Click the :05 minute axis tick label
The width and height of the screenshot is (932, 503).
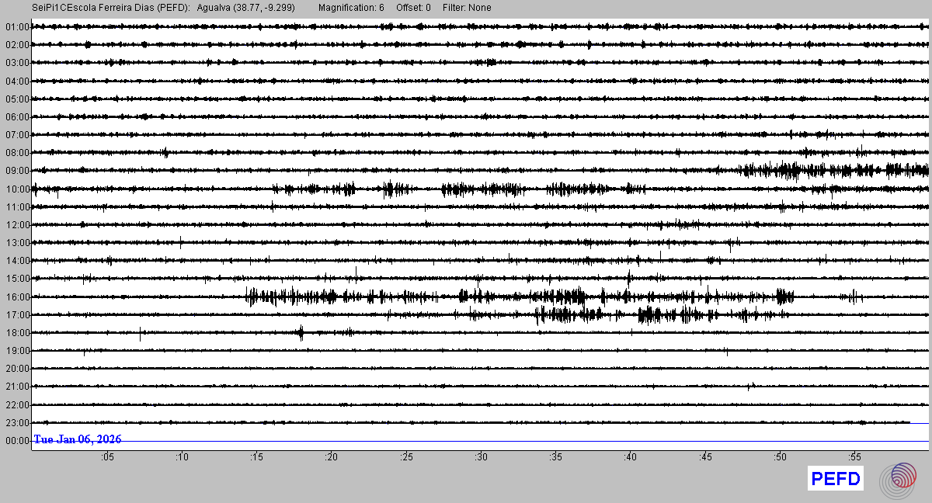[106, 457]
